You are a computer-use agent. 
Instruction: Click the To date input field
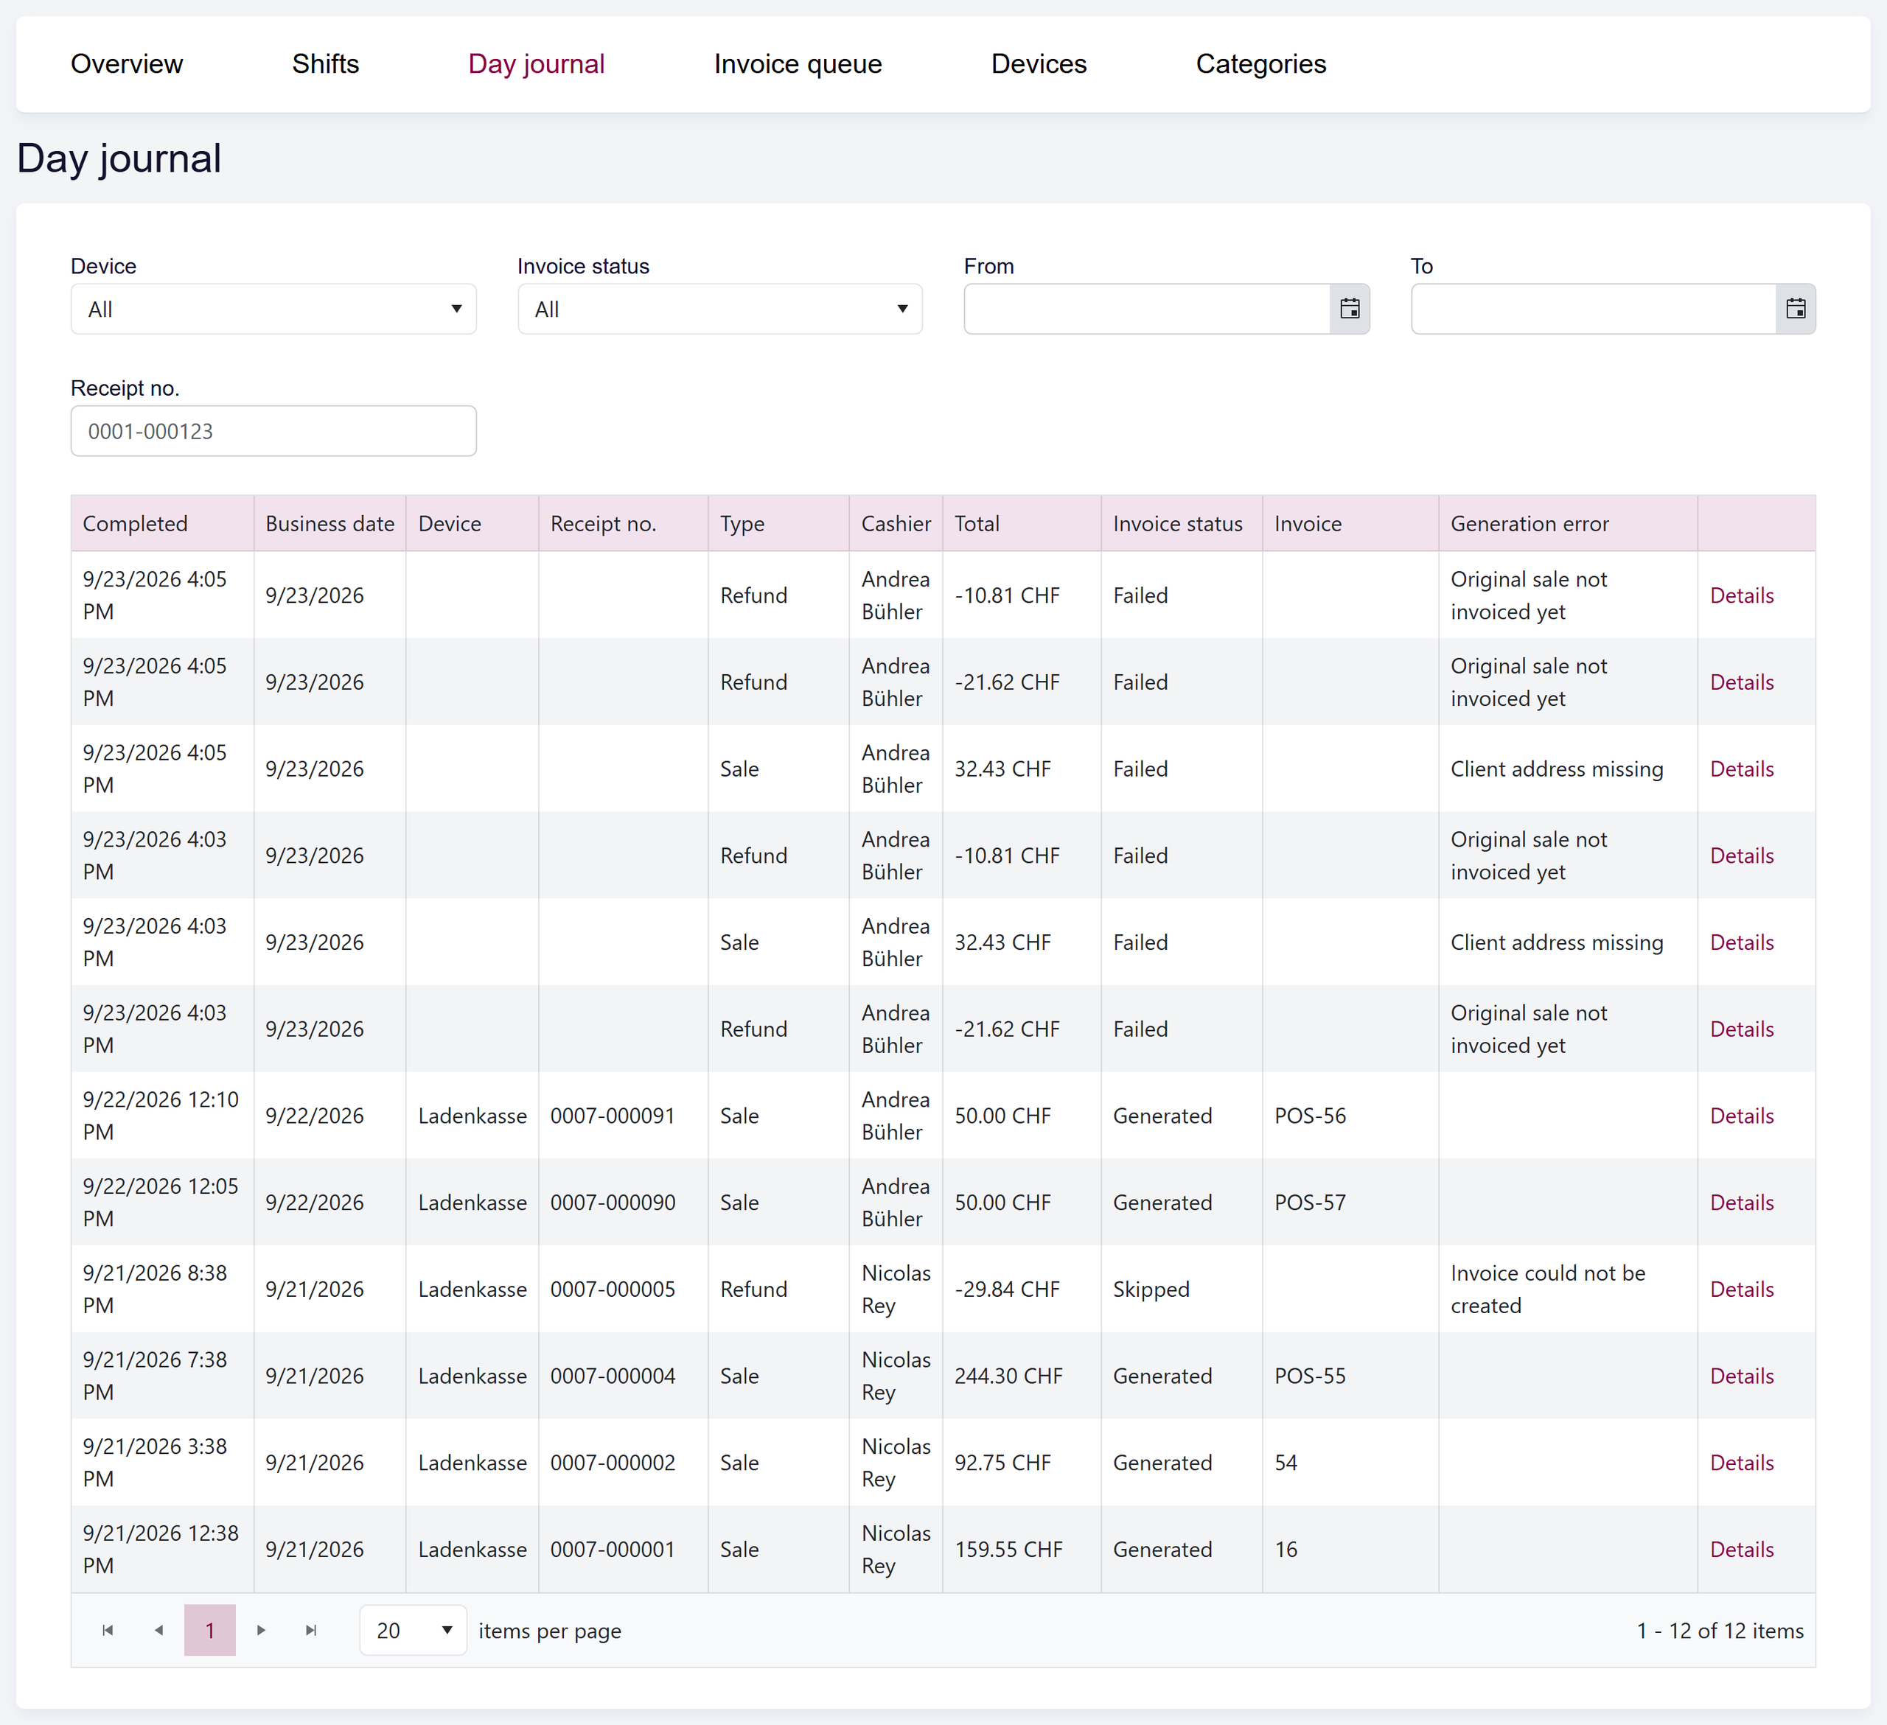click(1594, 309)
